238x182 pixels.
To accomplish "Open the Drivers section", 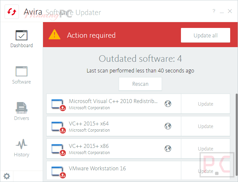I will [x=22, y=111].
